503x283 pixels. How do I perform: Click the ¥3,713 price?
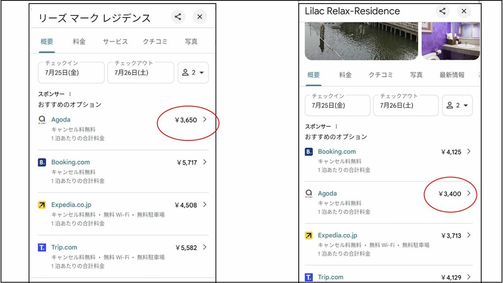point(451,236)
